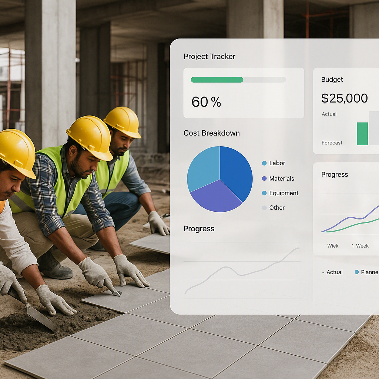The image size is (379, 379).
Task: Click the Cost Breakdown heading
Action: tap(211, 133)
